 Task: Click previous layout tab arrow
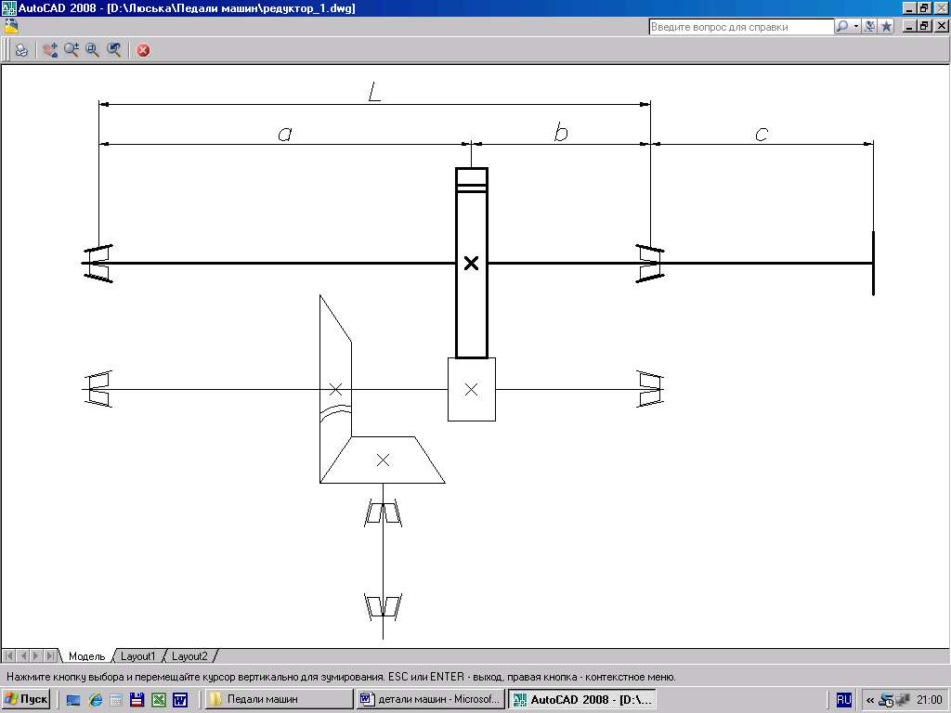23,656
